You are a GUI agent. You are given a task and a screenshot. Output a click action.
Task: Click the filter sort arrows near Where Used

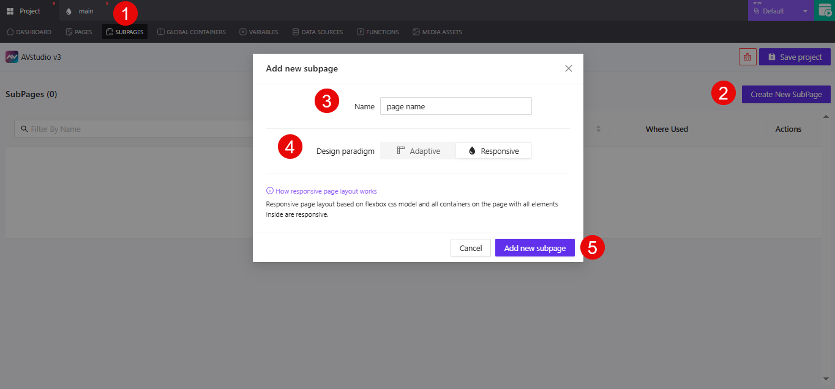coord(598,128)
